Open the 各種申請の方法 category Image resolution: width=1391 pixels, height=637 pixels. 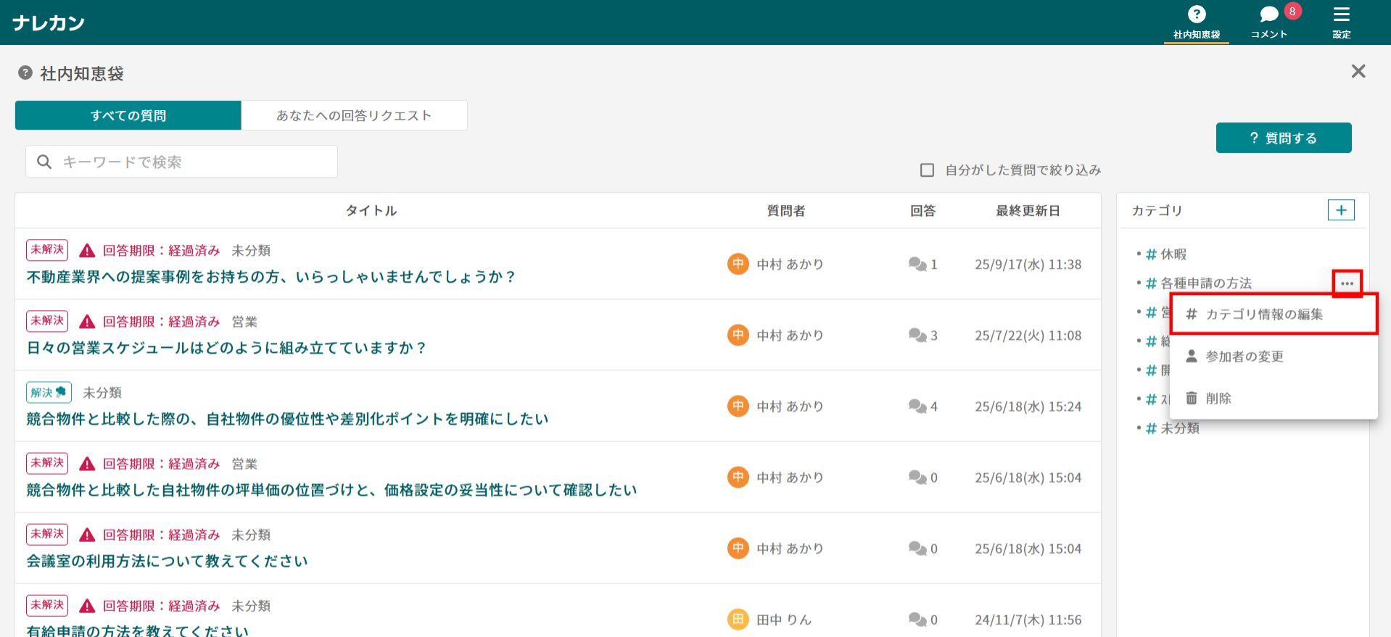tap(1206, 283)
